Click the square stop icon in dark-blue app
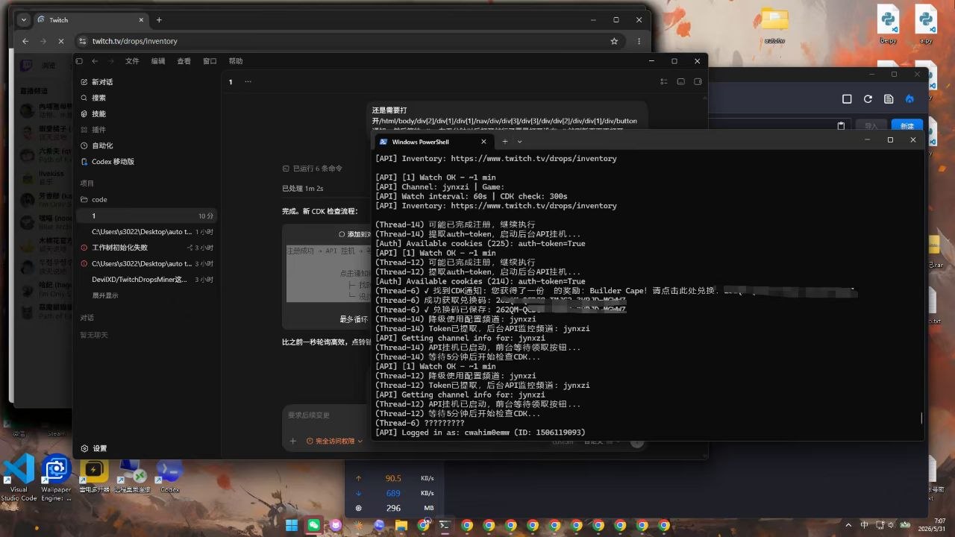The width and height of the screenshot is (955, 537). point(847,99)
